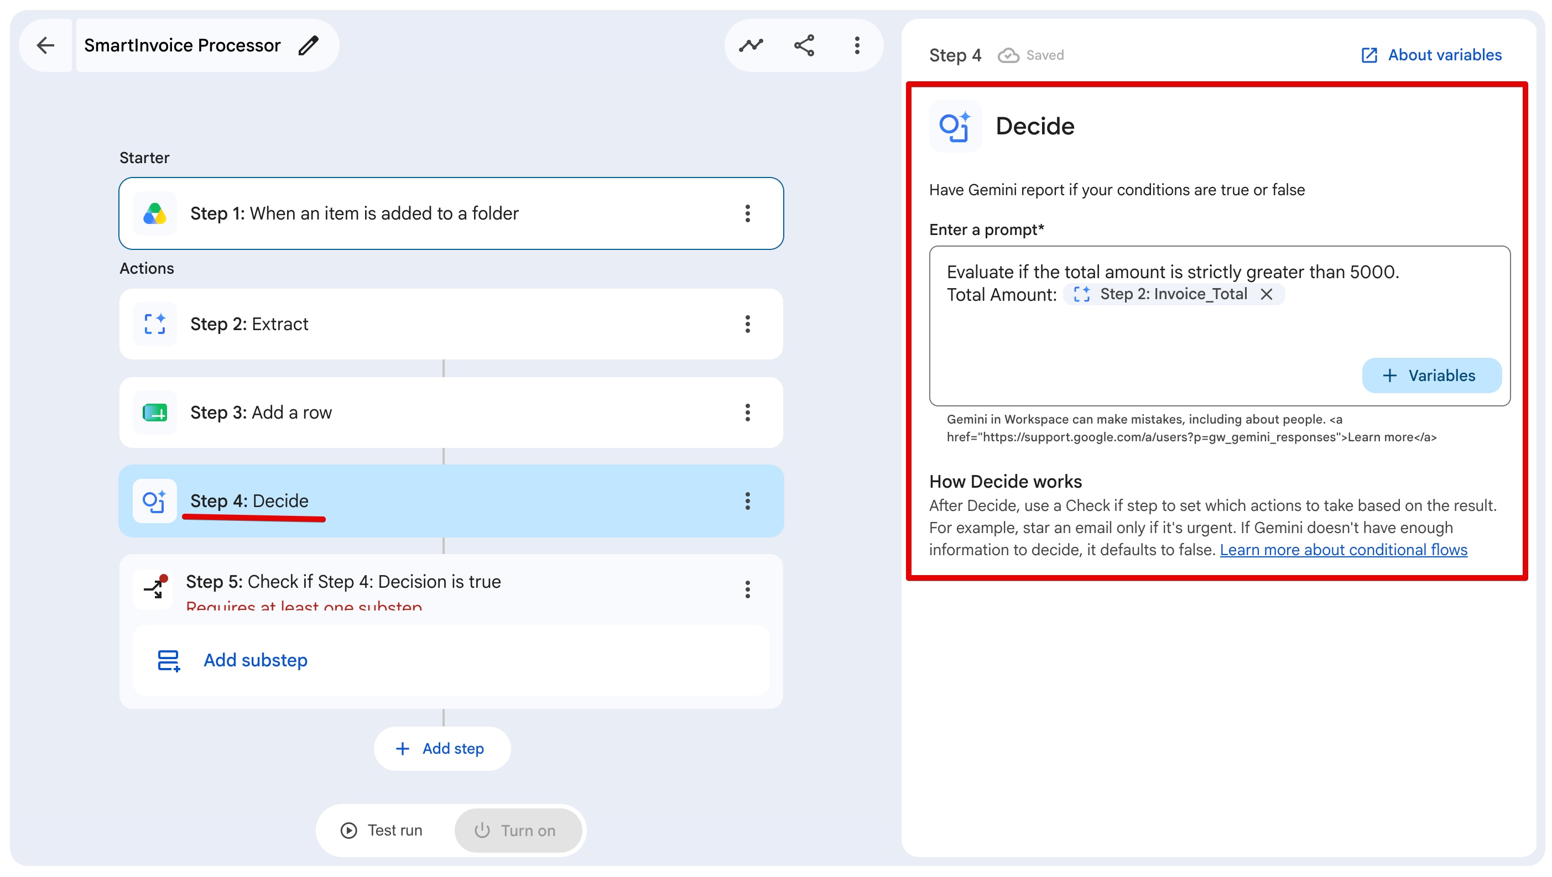The image size is (1552, 877).
Task: Remove the Step 2: Invoice_Total variable chip
Action: coord(1267,294)
